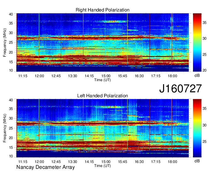Click the 15:45 time tick of Left Handed plot

123,162
